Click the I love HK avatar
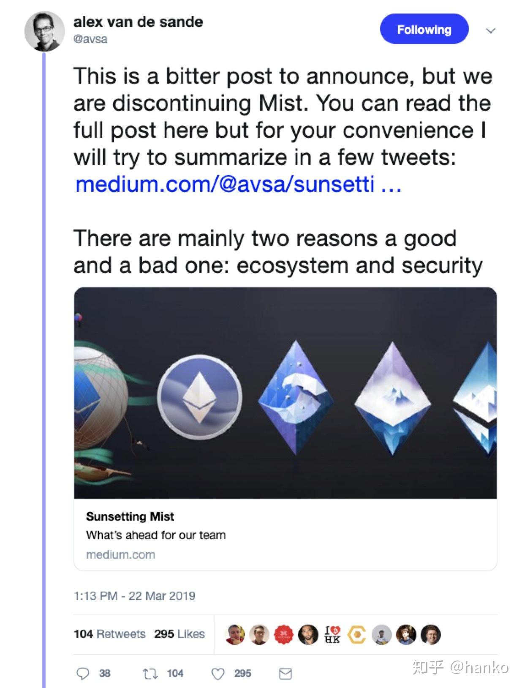The image size is (522, 688). pos(332,634)
